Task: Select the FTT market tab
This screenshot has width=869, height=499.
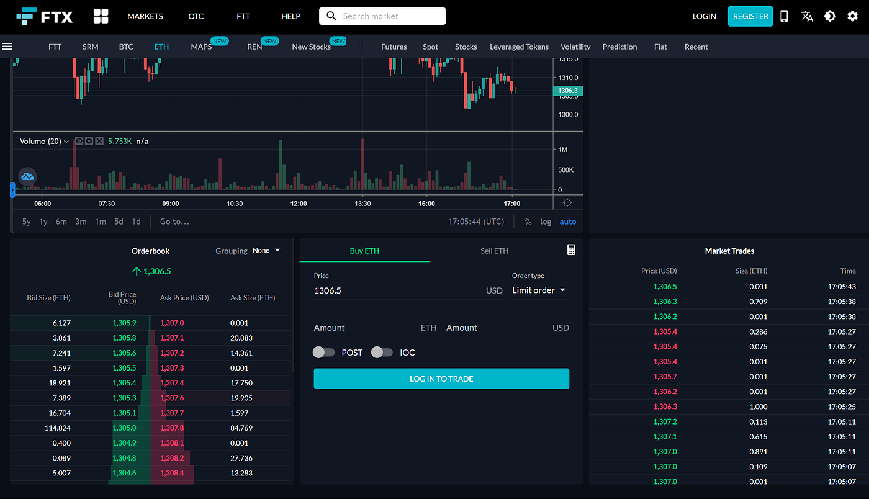Action: tap(55, 47)
